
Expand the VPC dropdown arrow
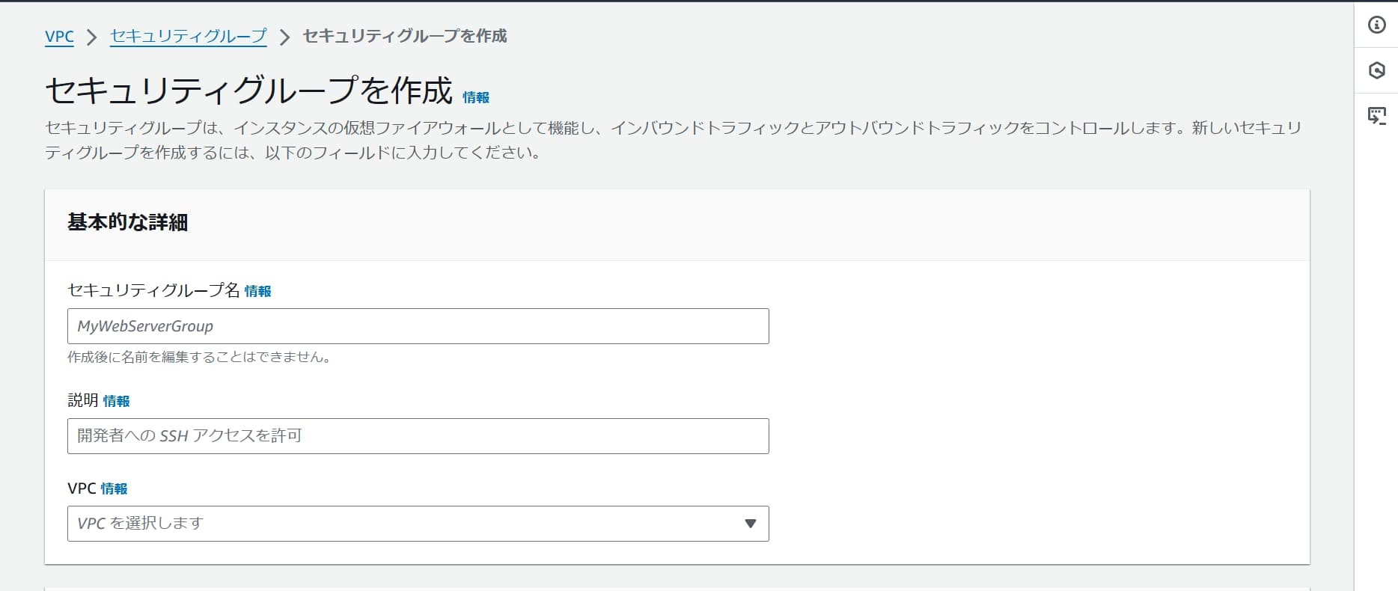[x=751, y=524]
